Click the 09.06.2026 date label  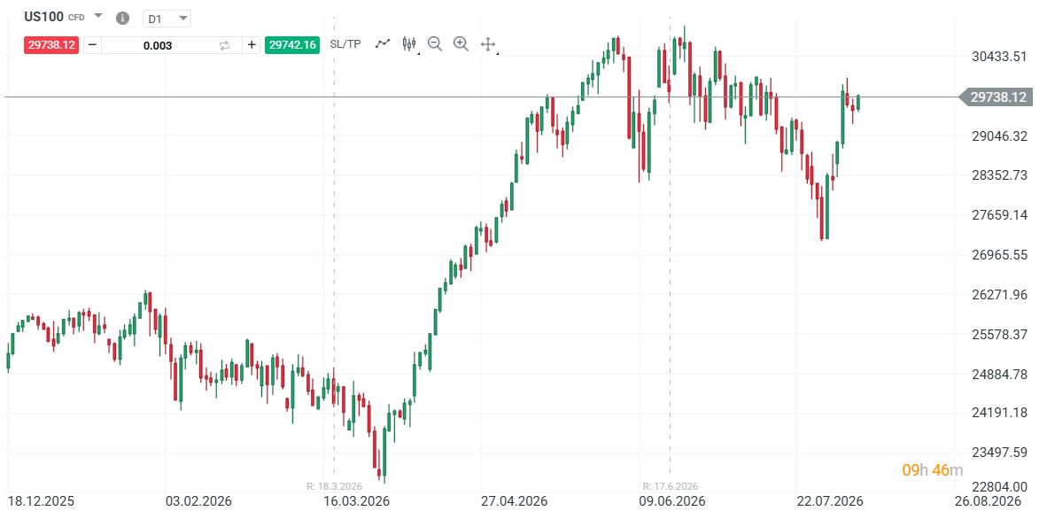click(x=672, y=501)
